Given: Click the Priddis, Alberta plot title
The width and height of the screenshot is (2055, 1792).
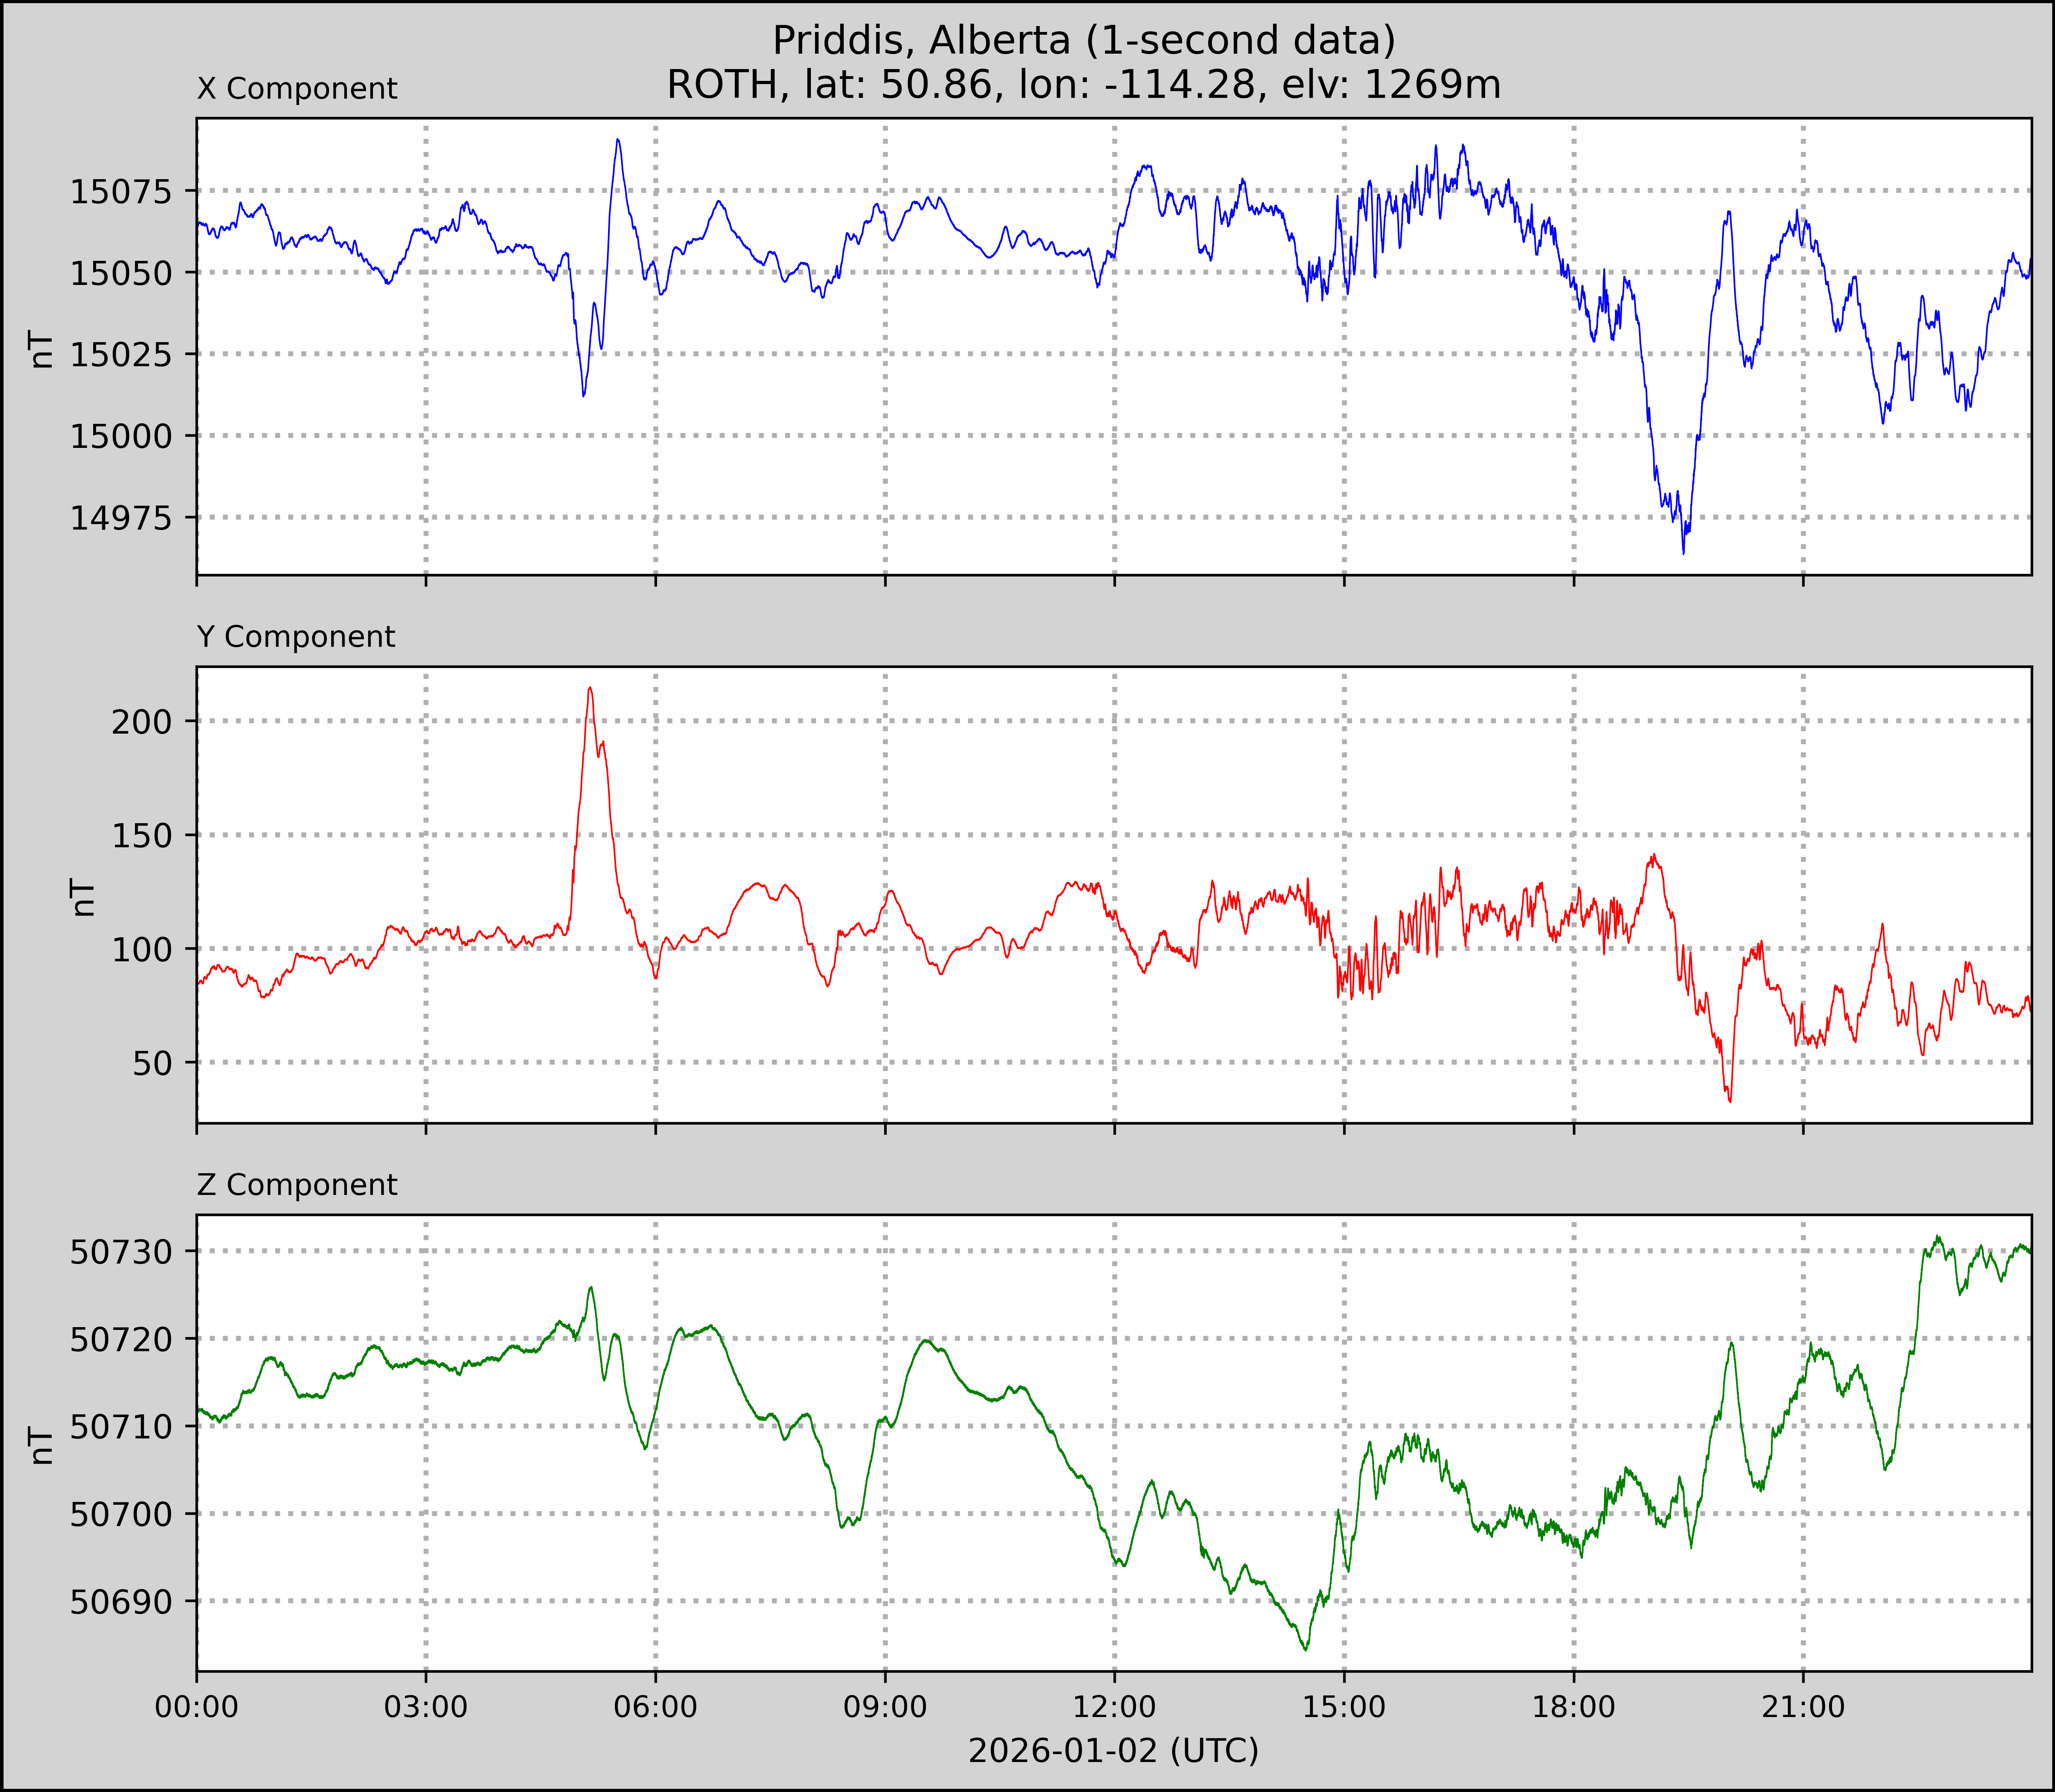Looking at the screenshot, I should pos(1084,41).
